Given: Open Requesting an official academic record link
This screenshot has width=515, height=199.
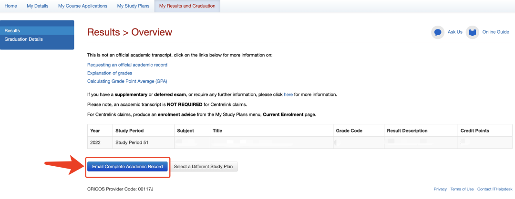Looking at the screenshot, I should click(127, 65).
